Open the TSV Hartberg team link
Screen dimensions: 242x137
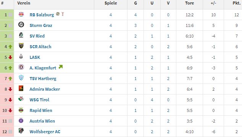[43, 79]
